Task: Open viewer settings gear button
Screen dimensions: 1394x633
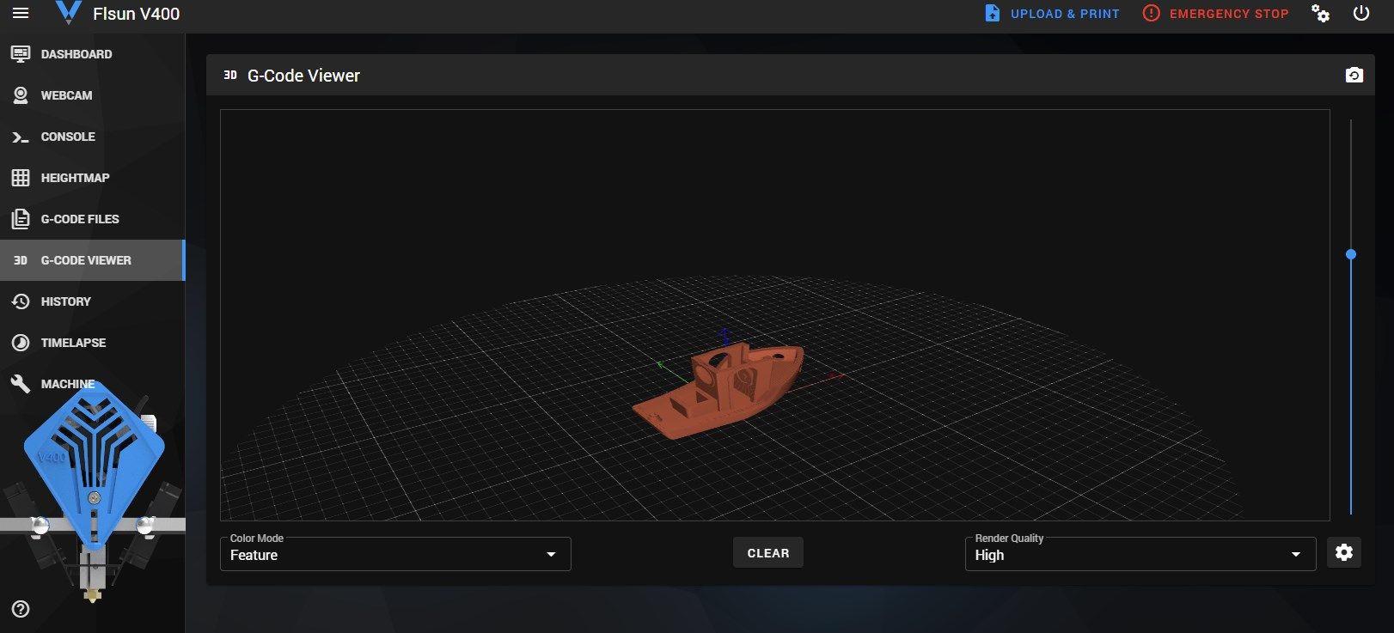Action: pyautogui.click(x=1344, y=552)
